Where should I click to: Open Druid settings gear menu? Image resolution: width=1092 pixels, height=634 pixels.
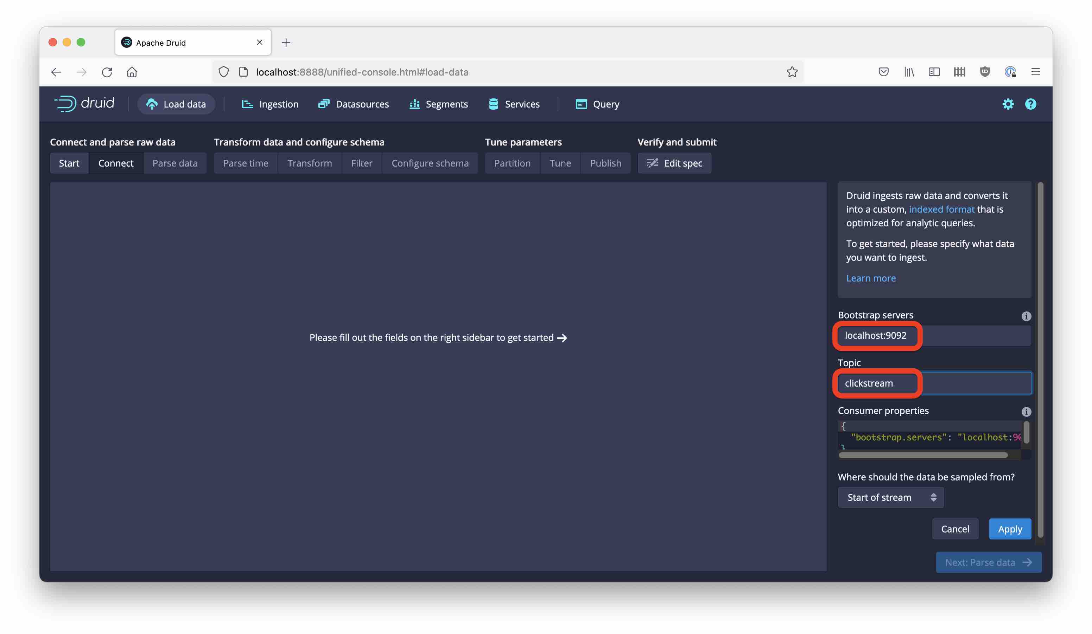pos(1008,104)
